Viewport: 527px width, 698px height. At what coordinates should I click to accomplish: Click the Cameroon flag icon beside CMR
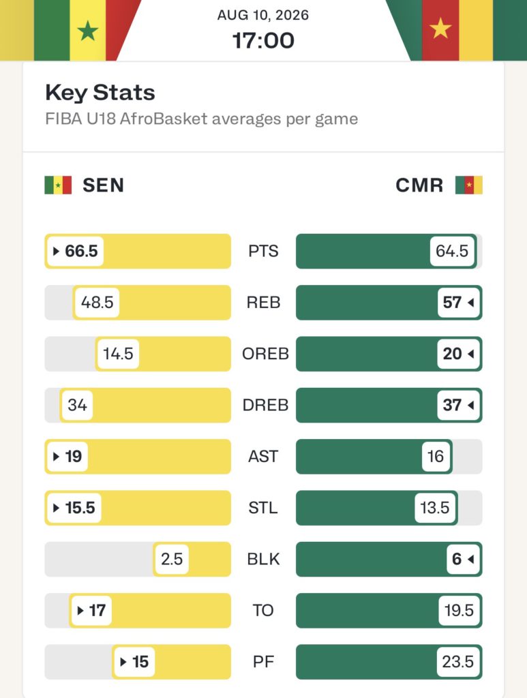468,185
